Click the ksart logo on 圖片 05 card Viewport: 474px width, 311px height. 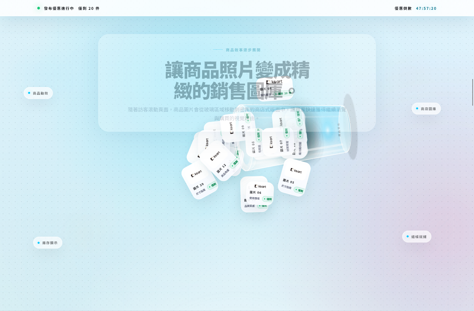pos(296,171)
